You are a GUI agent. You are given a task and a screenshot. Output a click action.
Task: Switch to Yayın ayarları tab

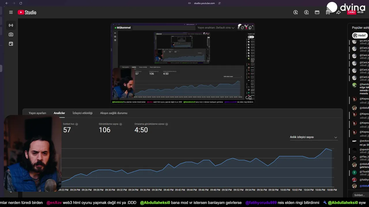(37, 113)
